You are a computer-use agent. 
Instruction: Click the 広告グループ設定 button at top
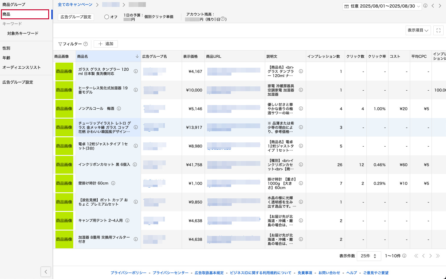[76, 17]
